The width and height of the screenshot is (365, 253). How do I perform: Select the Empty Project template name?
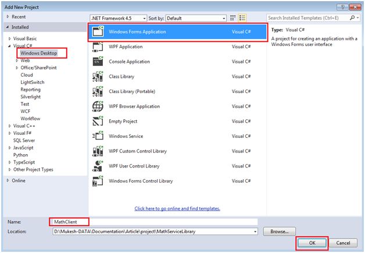(123, 121)
